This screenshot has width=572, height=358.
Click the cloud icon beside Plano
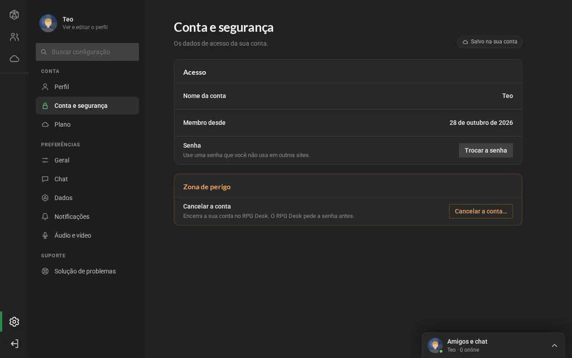[45, 124]
